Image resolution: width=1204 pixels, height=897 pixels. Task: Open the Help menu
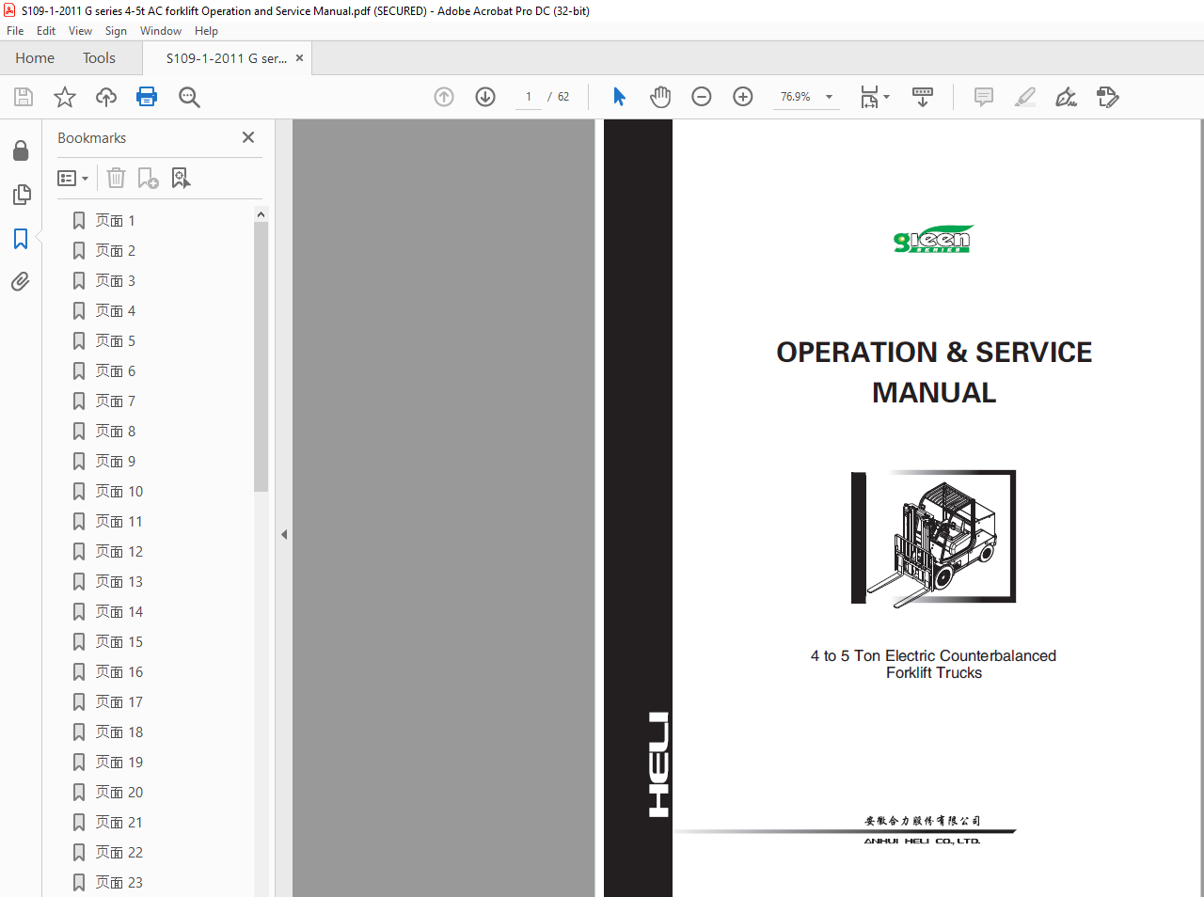(x=206, y=31)
